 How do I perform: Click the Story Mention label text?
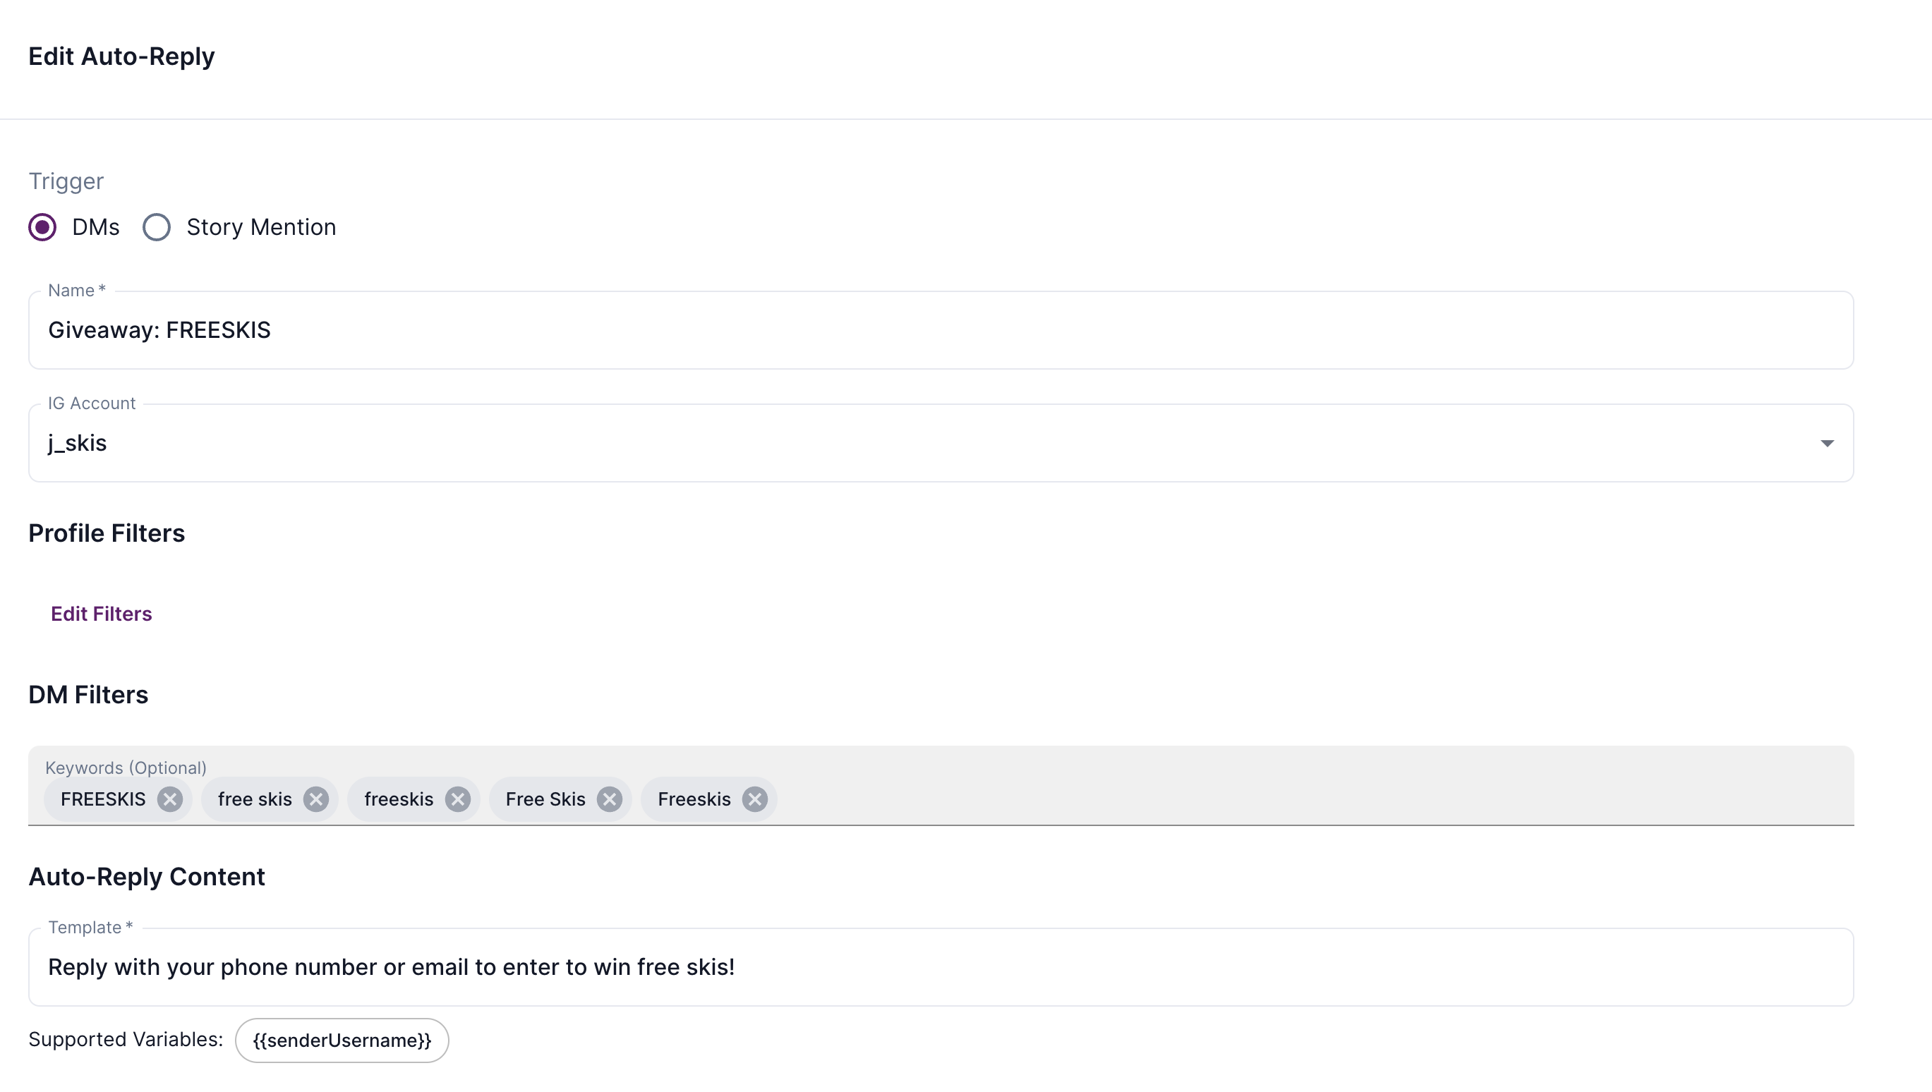[x=261, y=227]
